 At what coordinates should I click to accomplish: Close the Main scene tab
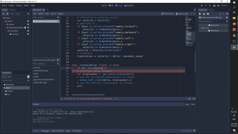pyautogui.click(x=44, y=10)
